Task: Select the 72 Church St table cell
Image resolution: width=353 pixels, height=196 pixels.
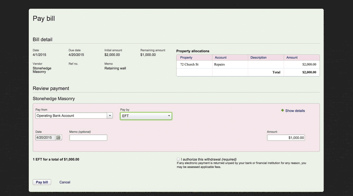Action: pyautogui.click(x=194, y=65)
